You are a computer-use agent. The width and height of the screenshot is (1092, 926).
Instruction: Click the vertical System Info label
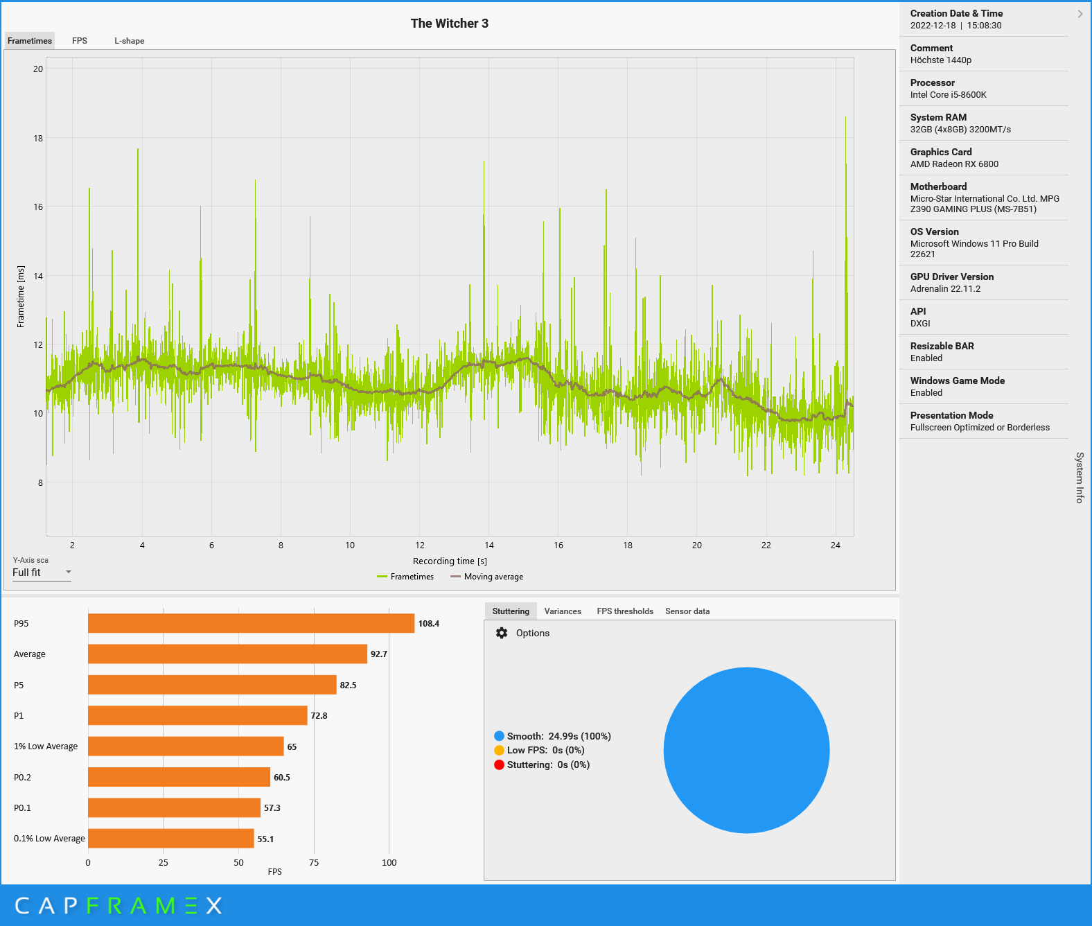click(x=1080, y=478)
